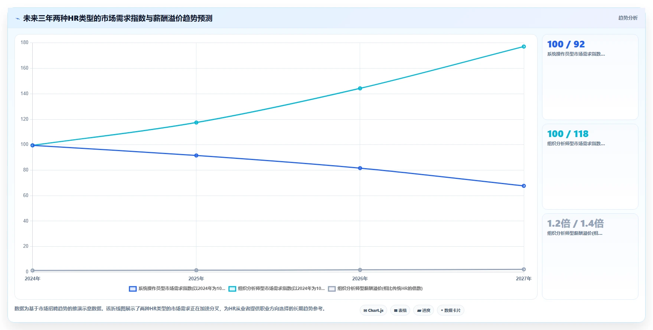653x330 pixels.
Task: Open the 100 / 92 data card
Action: tap(590, 77)
